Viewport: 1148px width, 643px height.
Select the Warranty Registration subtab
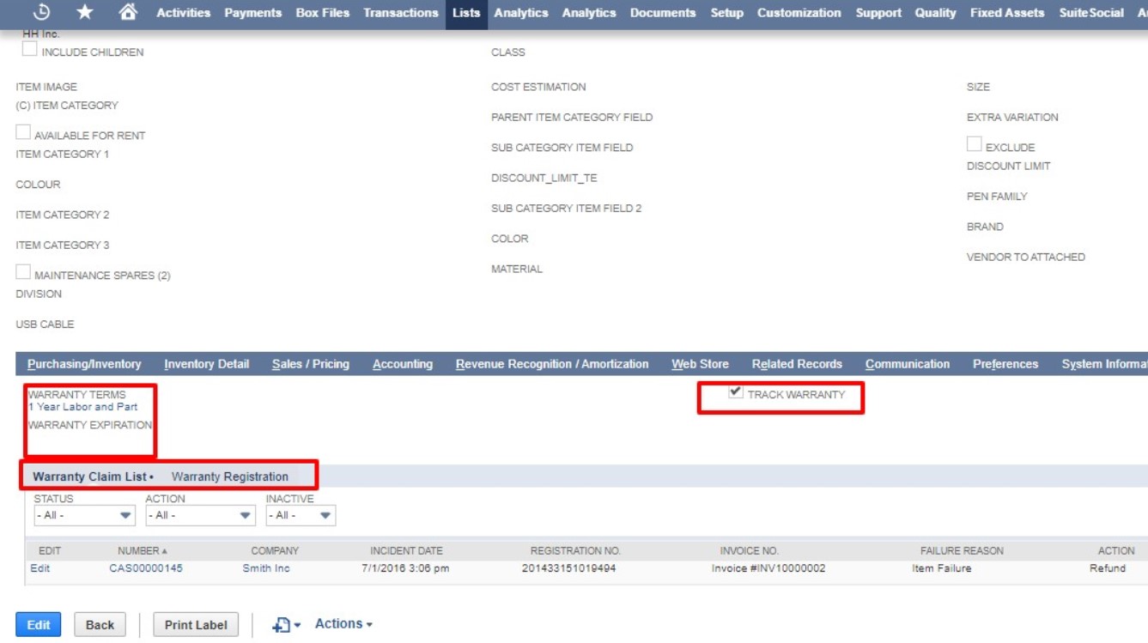click(229, 476)
